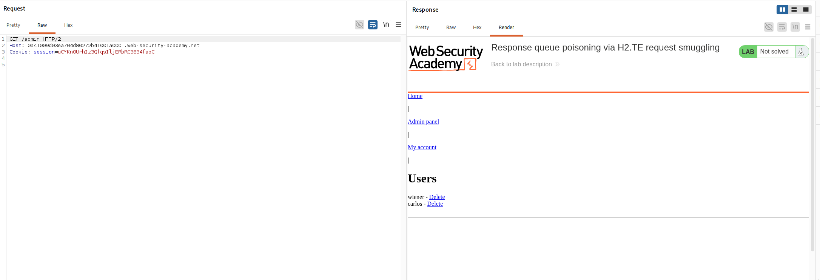Toggle hidden characters in Request panel
This screenshot has width=820, height=280.
pos(359,25)
